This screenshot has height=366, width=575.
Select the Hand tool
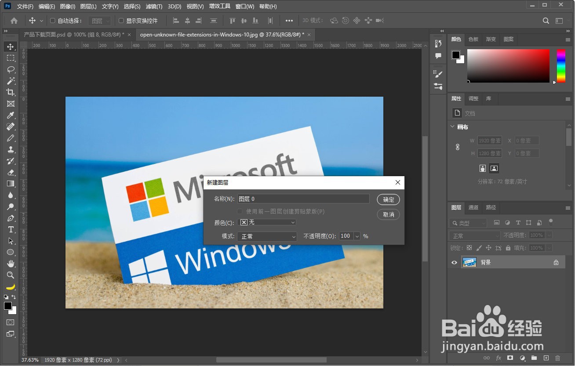[x=11, y=264]
